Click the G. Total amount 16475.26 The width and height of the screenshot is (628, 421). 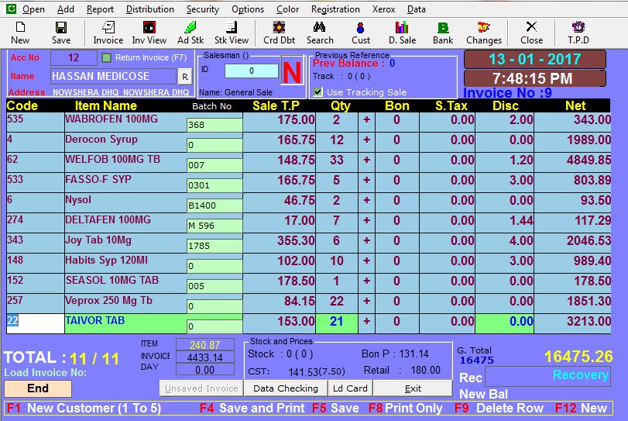click(578, 357)
